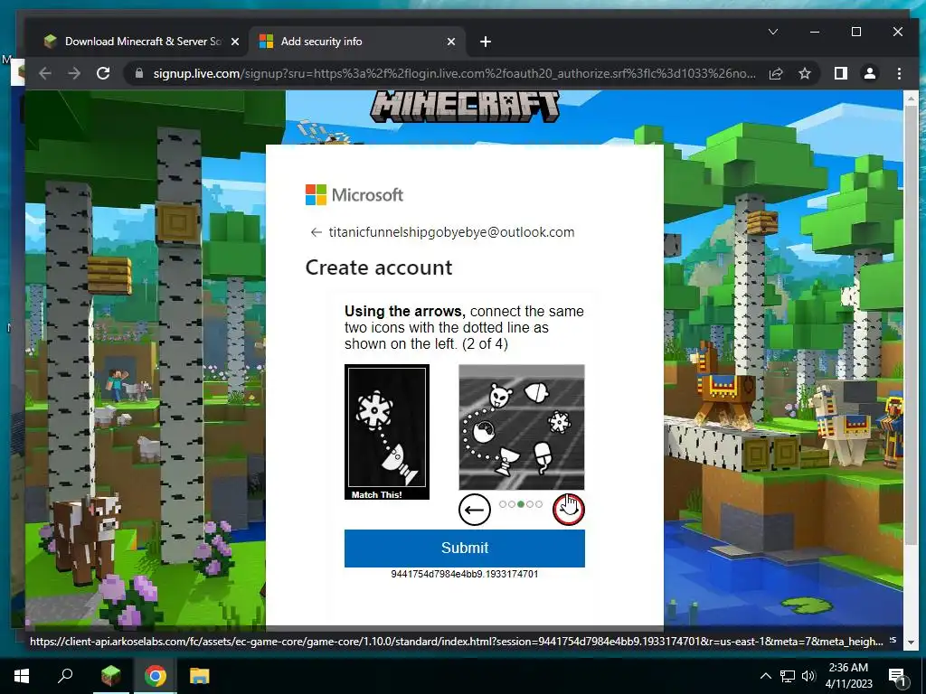The height and width of the screenshot is (694, 926).
Task: Close the Add security info tab
Action: (451, 42)
